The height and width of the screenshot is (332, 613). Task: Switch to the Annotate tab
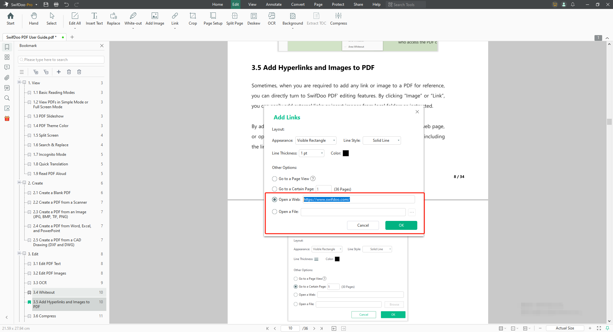click(274, 4)
